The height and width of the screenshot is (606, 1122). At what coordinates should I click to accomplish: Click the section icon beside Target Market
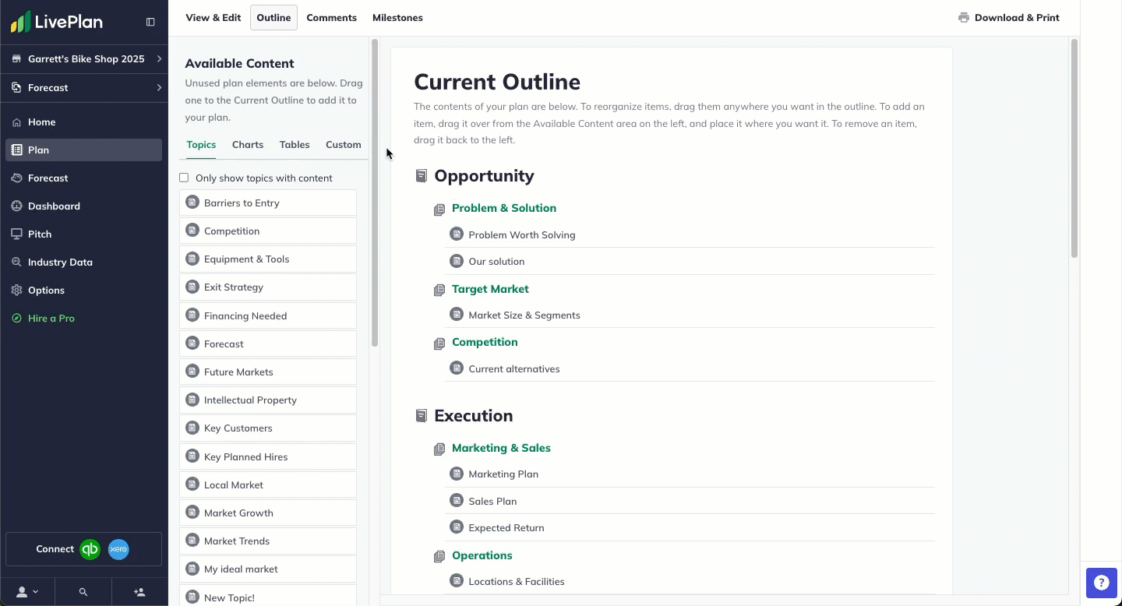tap(439, 291)
